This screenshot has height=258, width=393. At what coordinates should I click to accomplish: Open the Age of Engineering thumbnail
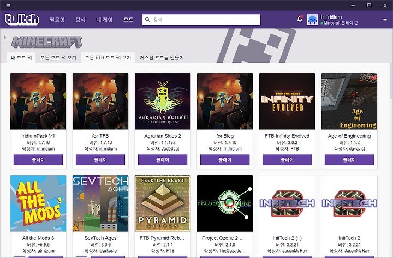(x=349, y=101)
